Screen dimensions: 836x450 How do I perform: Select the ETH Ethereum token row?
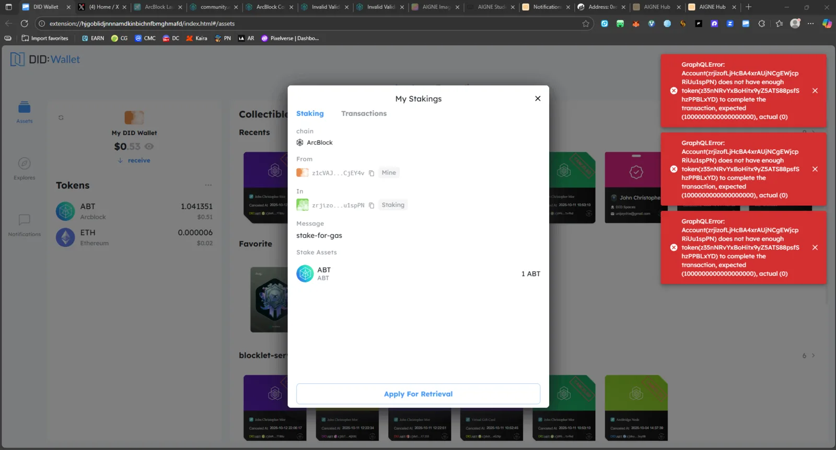coord(134,238)
